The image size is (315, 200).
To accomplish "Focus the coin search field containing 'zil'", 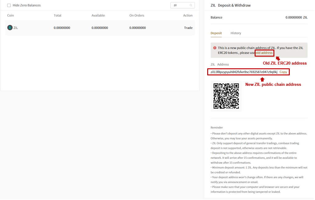I will tap(182, 6).
